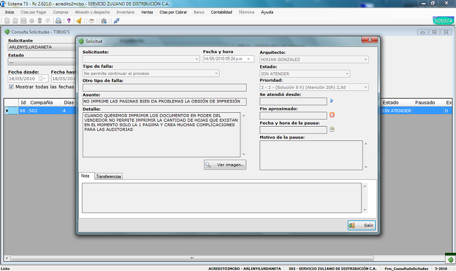This screenshot has height=271, width=456.
Task: Click the Nota area scrollbar up arrow
Action: [365, 186]
